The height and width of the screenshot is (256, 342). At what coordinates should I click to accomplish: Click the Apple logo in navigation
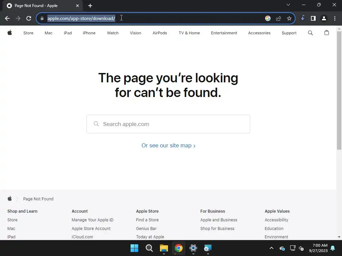[x=10, y=33]
